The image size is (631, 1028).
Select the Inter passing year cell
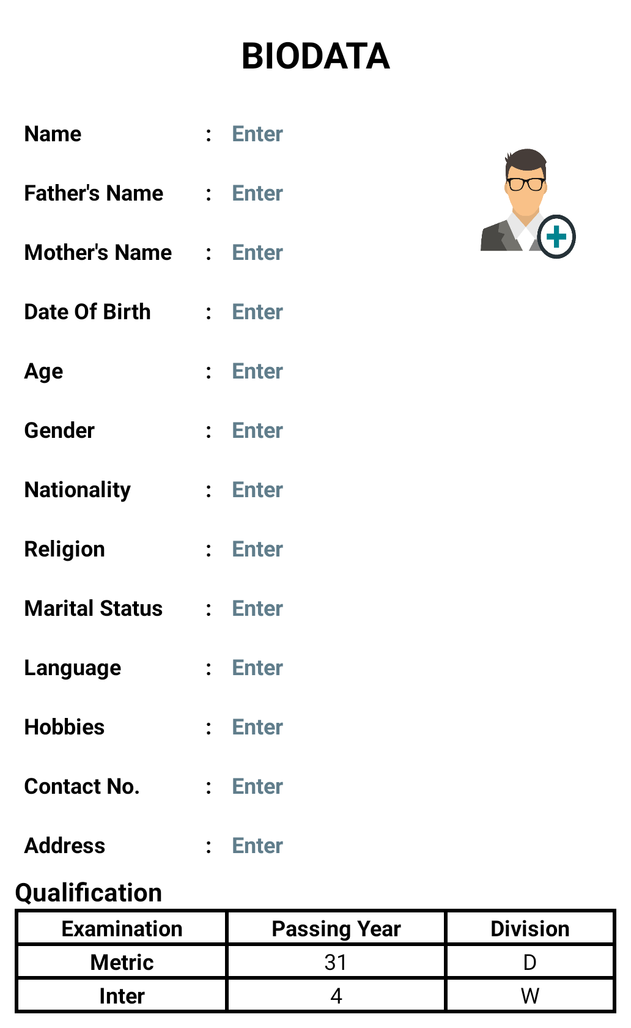tap(336, 996)
